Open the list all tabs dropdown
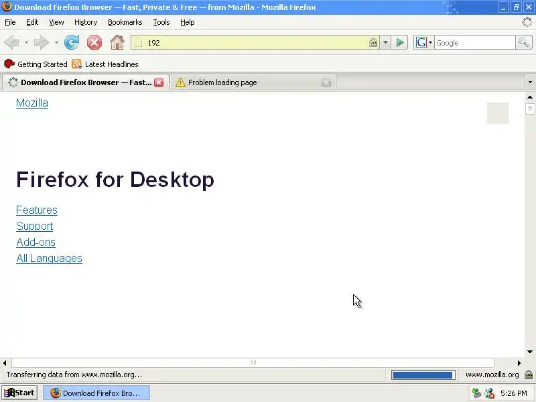This screenshot has width=536, height=402. click(530, 82)
